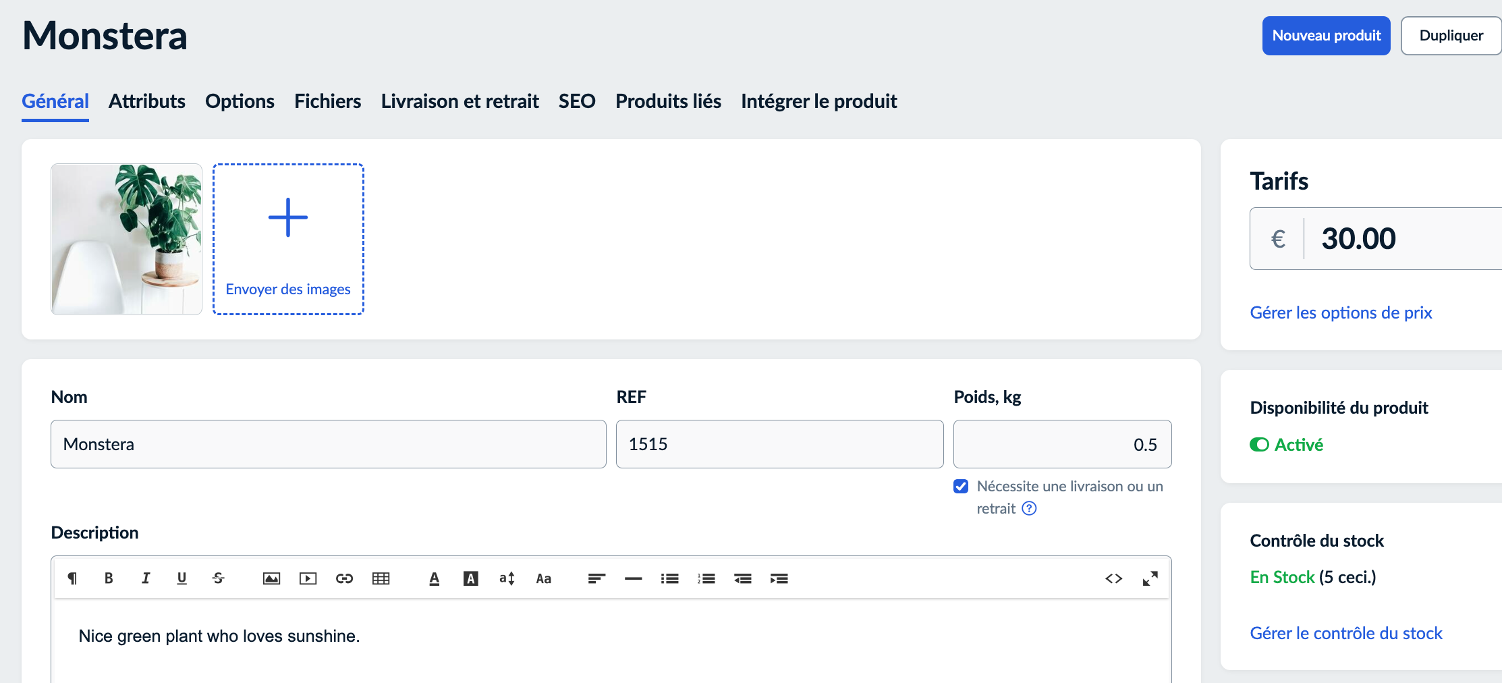The height and width of the screenshot is (683, 1502).
Task: Insert a horizontal line in description
Action: [633, 578]
